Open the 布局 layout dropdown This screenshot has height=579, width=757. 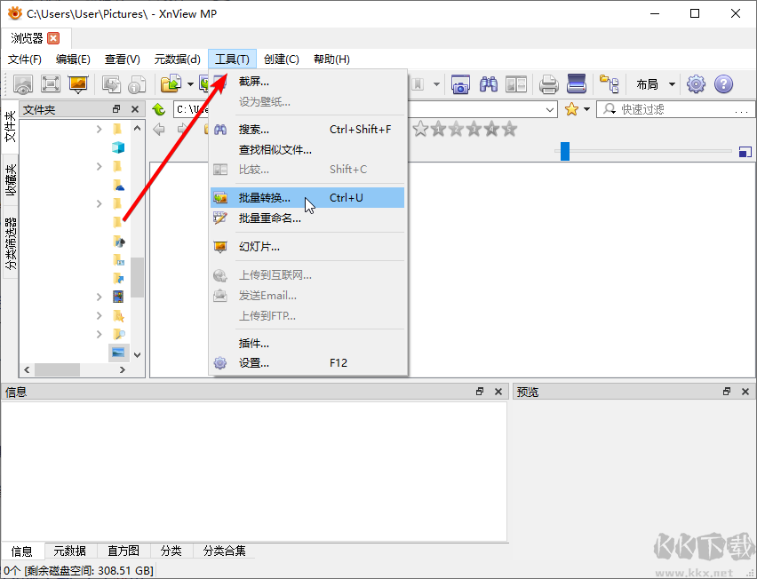(651, 84)
